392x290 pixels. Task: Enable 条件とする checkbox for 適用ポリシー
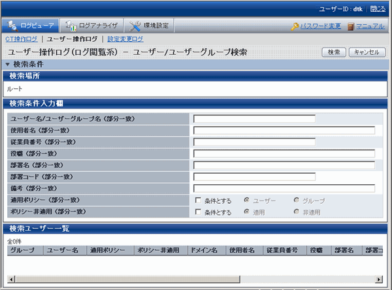tap(198, 201)
